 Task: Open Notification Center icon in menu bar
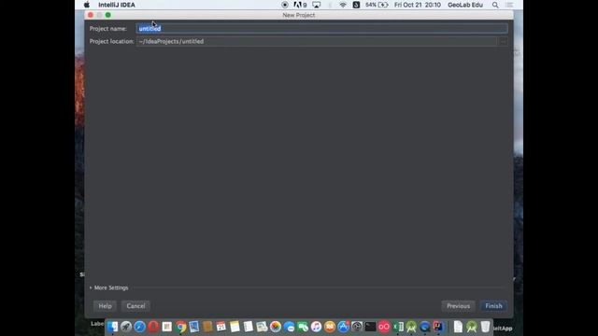pyautogui.click(x=509, y=5)
